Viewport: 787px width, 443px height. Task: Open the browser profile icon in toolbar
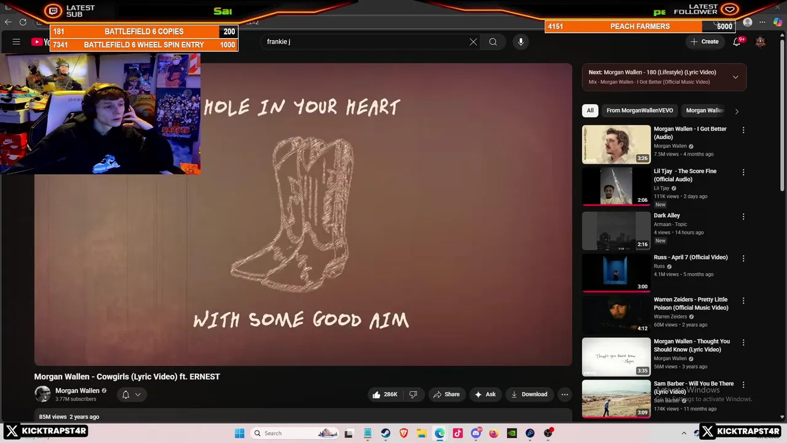(x=748, y=22)
